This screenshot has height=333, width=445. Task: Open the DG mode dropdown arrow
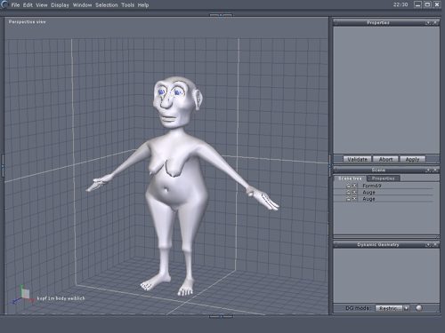(406, 308)
